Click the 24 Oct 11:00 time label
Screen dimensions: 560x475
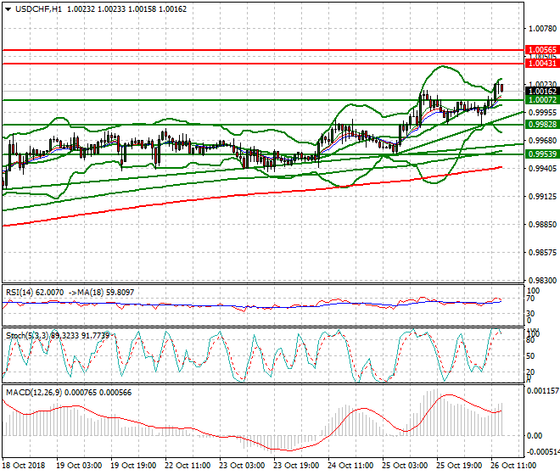pyautogui.click(x=350, y=466)
